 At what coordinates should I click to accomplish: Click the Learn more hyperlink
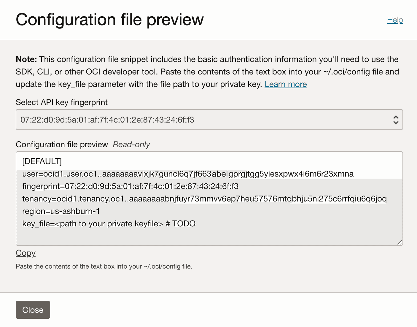pyautogui.click(x=285, y=84)
